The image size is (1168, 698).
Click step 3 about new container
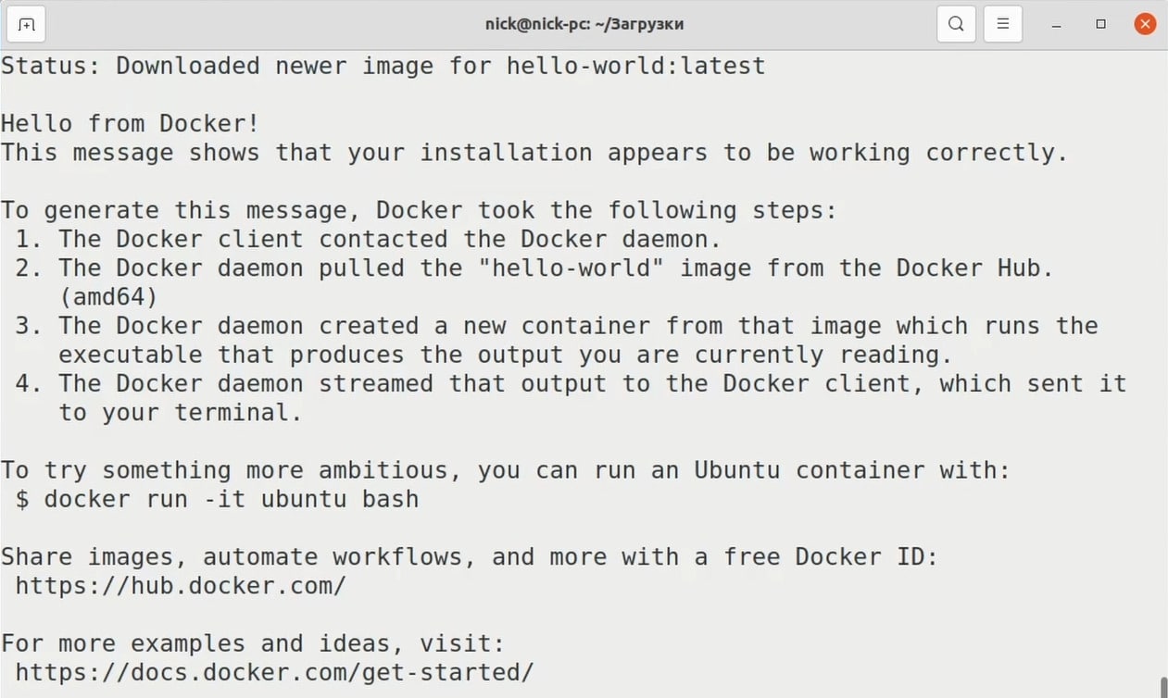(557, 326)
